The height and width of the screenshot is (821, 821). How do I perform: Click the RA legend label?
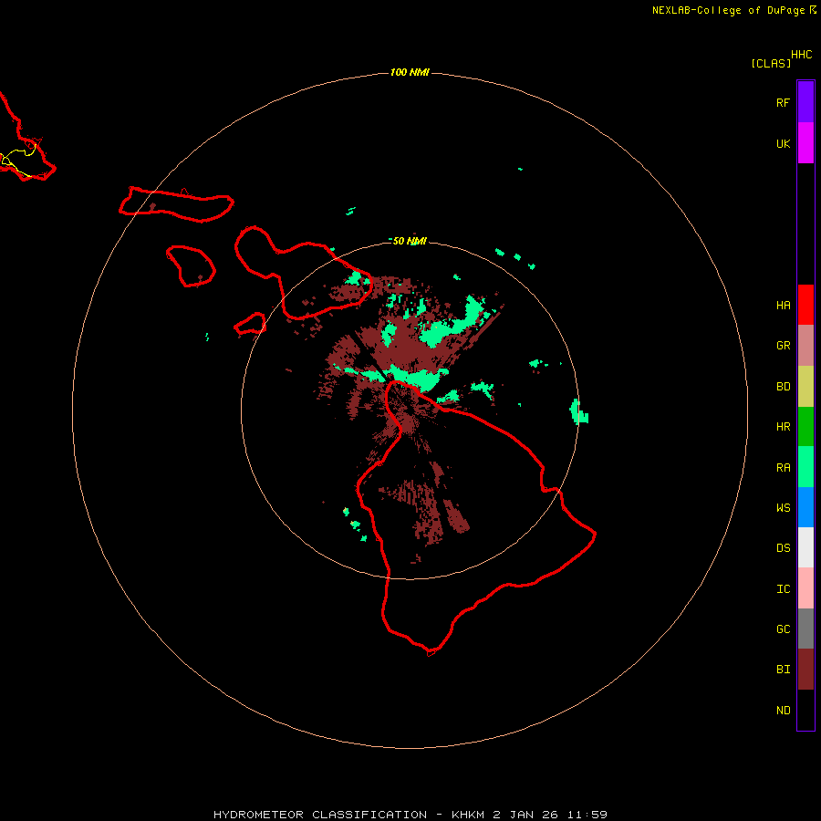pos(784,468)
